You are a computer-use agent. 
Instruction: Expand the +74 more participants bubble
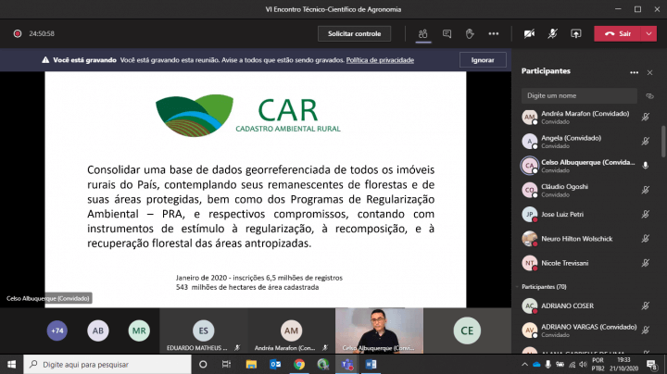click(x=57, y=330)
